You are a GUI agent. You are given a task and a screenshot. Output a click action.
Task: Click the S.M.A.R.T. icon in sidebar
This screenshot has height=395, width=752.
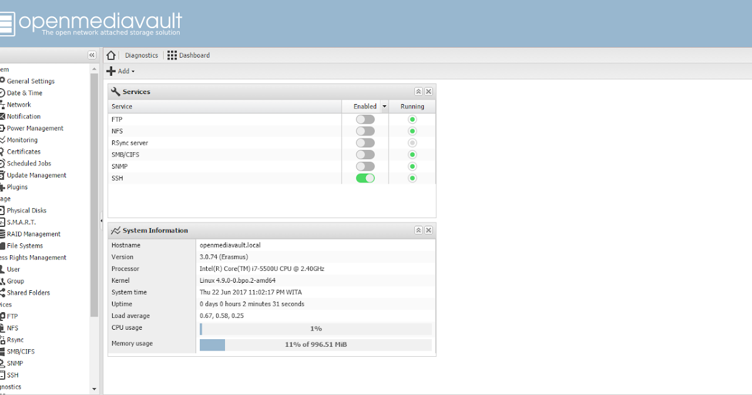[2, 222]
